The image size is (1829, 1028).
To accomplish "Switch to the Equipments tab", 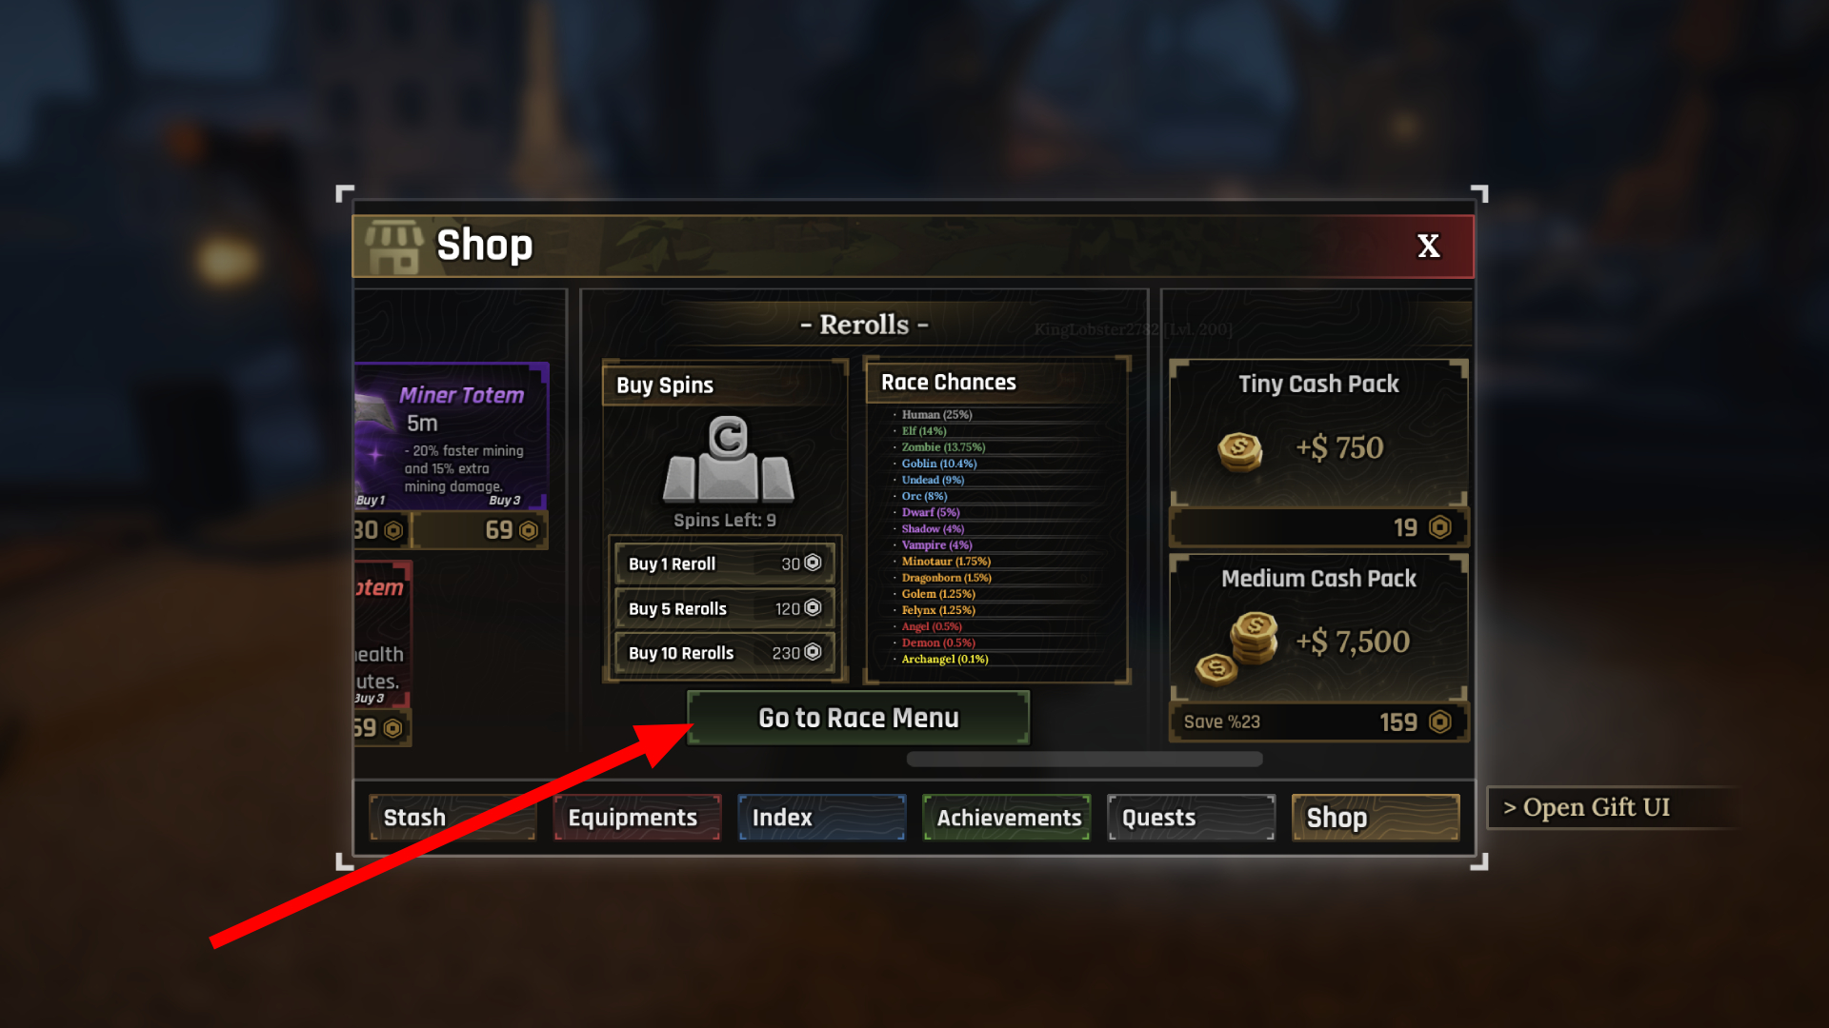I will [x=637, y=818].
